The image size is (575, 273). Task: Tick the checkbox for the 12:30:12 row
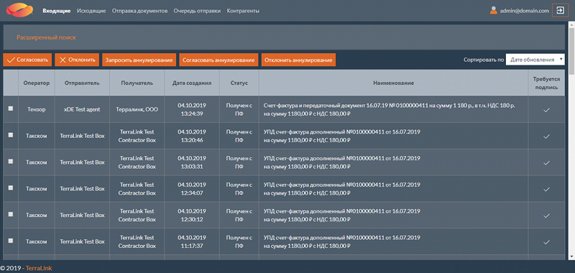pyautogui.click(x=11, y=214)
